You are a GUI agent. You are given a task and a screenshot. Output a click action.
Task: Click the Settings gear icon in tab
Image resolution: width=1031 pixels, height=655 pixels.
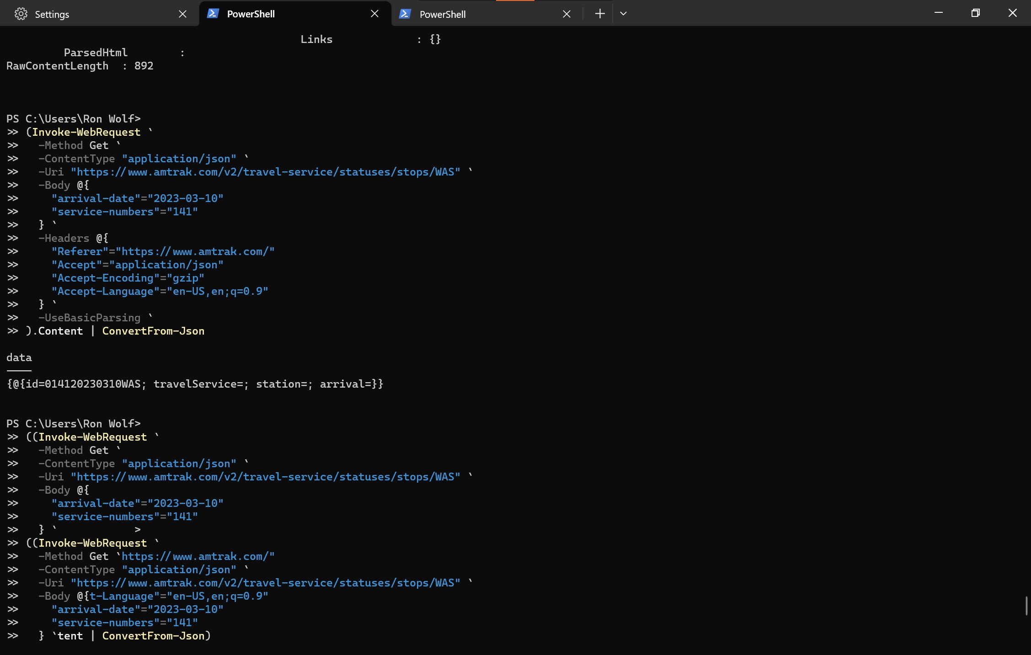tap(21, 14)
